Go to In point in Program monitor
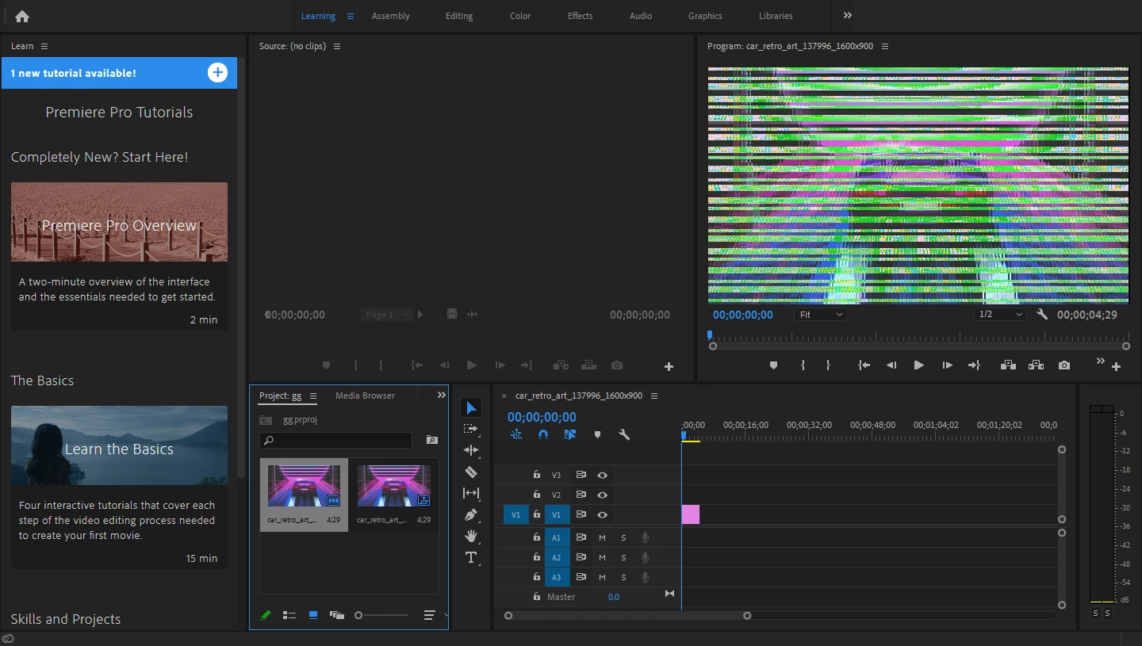 pyautogui.click(x=864, y=365)
